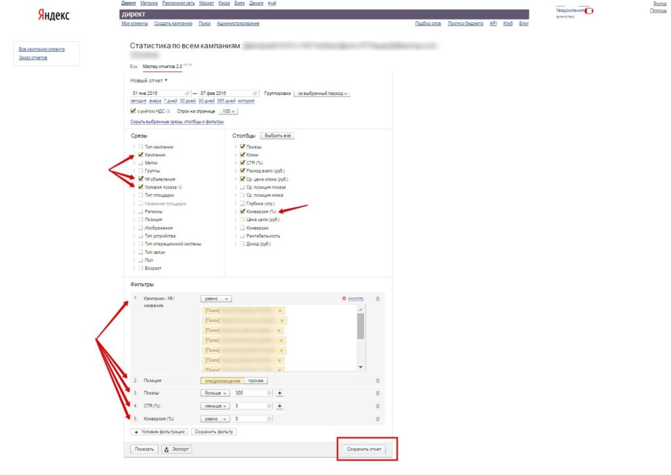Switch to the Мастер отчетов 2.0 tab
Image resolution: width=671 pixels, height=475 pixels.
click(163, 67)
